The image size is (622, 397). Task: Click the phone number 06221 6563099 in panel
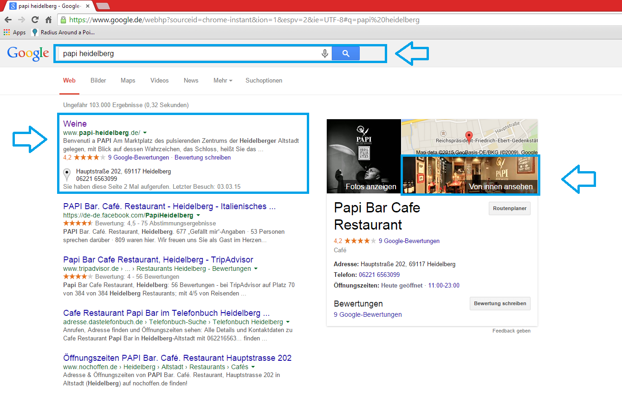click(x=379, y=275)
